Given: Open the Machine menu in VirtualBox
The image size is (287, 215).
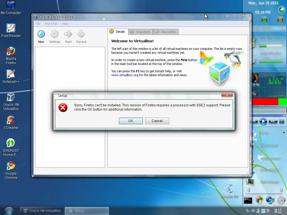Looking at the screenshot, I should click(x=51, y=24).
